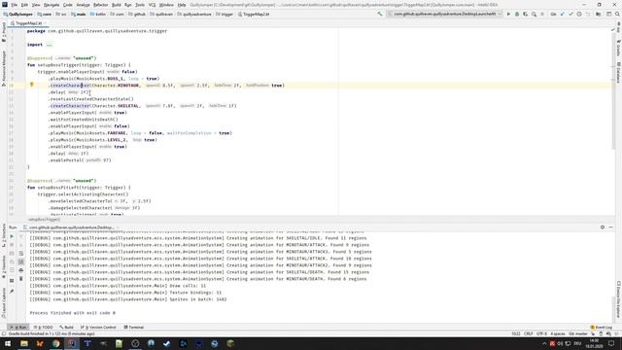Image resolution: width=622 pixels, height=350 pixels.
Task: Run with coverage icon in toolbar
Action: (525, 14)
